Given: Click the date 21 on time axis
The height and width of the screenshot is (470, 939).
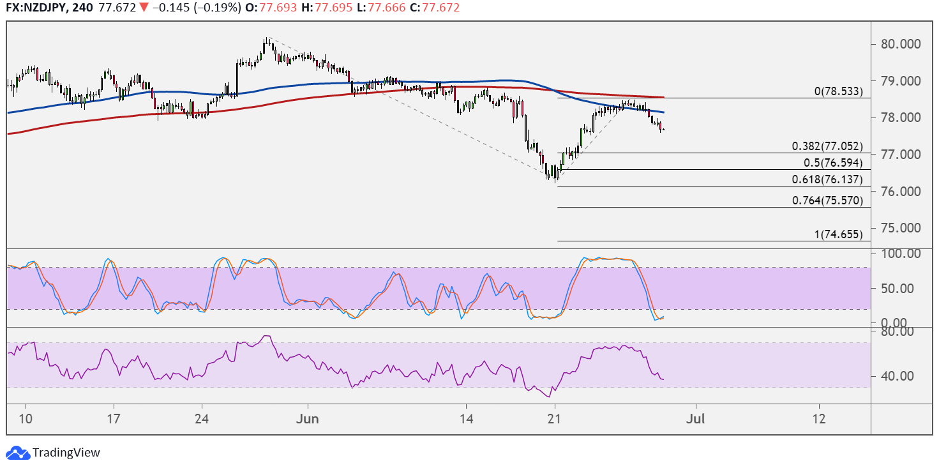Looking at the screenshot, I should pos(555,419).
